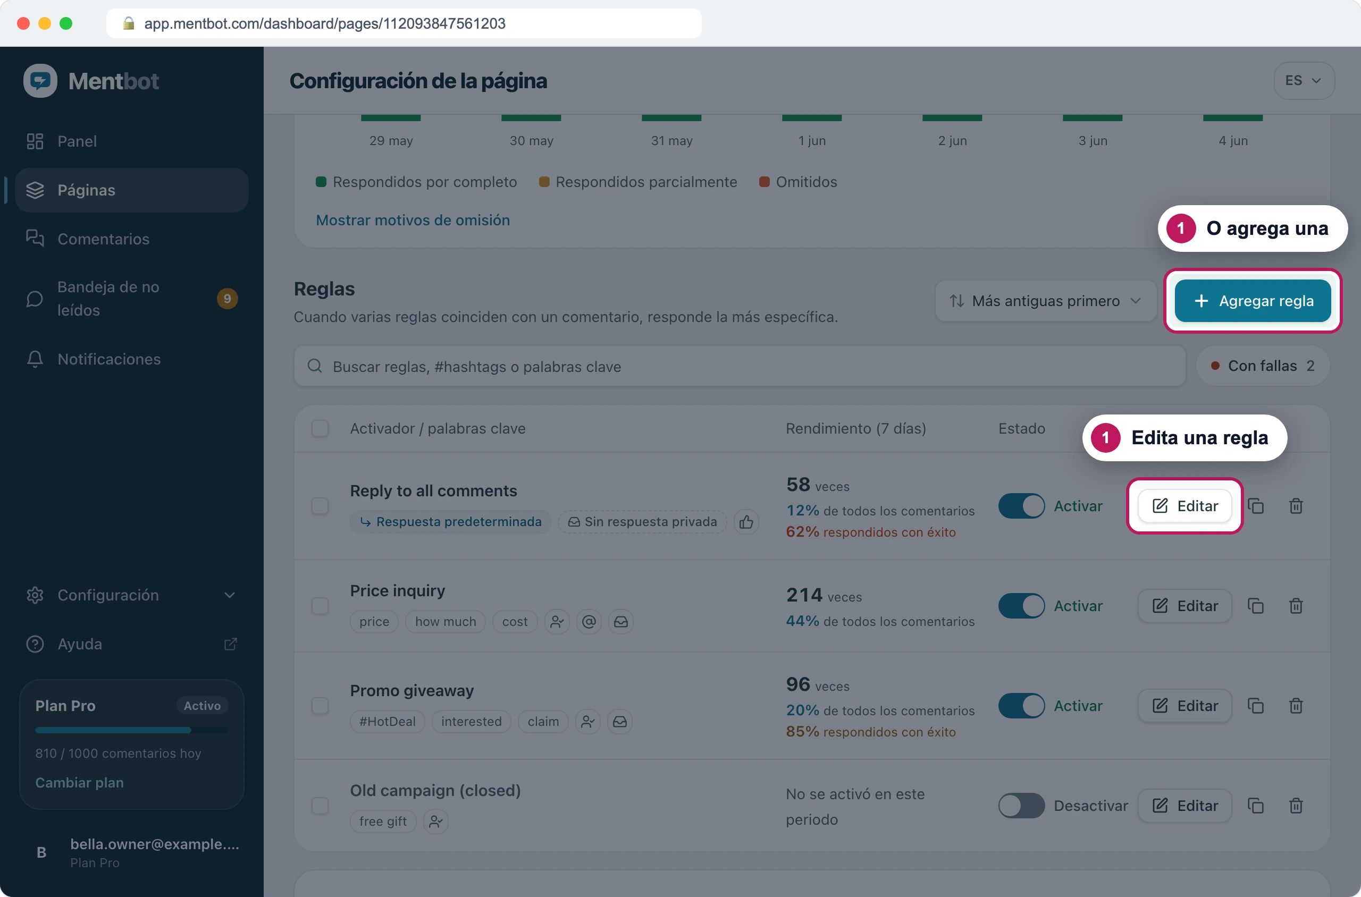Click the #HotDeal keyword tag
The width and height of the screenshot is (1361, 897).
click(388, 722)
